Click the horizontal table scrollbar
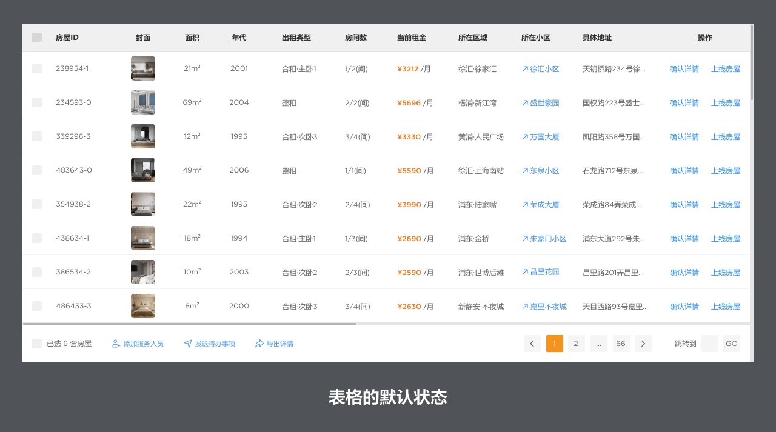This screenshot has height=432, width=776. [x=190, y=324]
